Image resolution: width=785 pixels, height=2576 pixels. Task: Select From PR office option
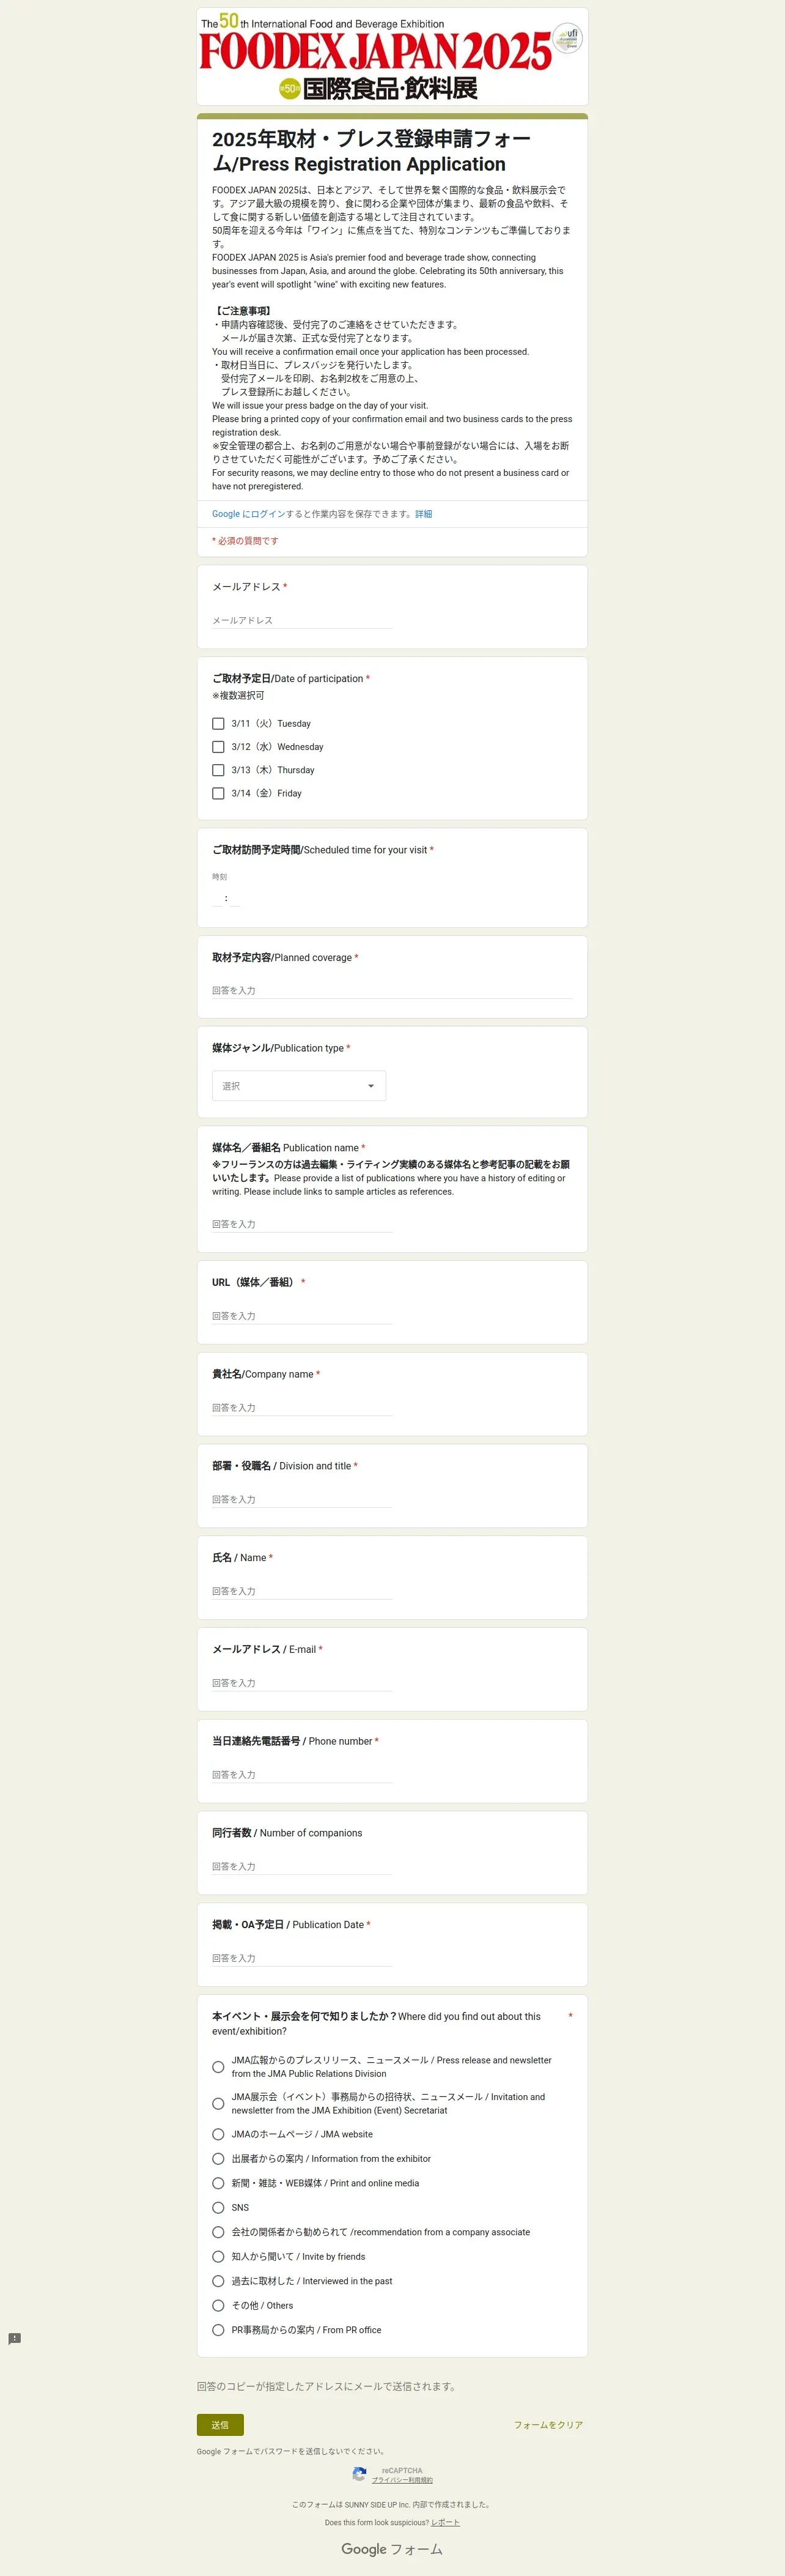tap(218, 2330)
